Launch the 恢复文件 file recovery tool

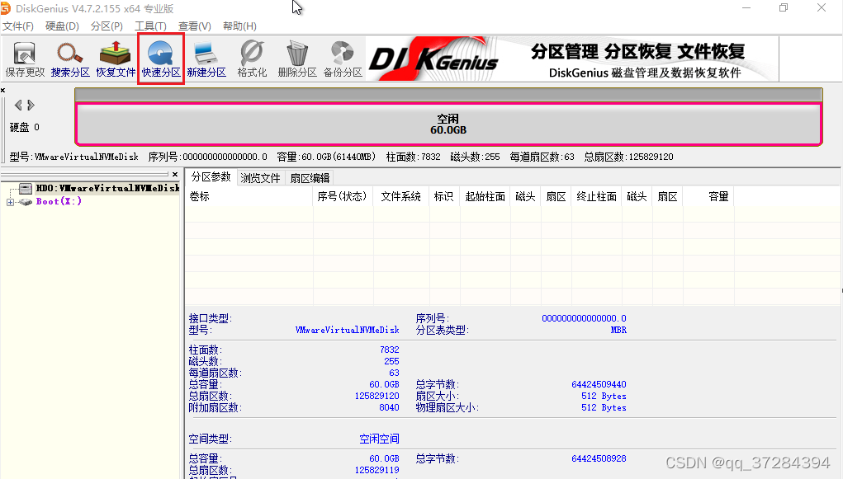(x=115, y=59)
